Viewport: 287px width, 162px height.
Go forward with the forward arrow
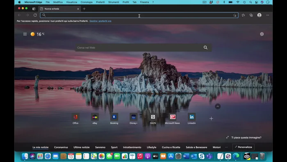pyautogui.click(x=27, y=15)
